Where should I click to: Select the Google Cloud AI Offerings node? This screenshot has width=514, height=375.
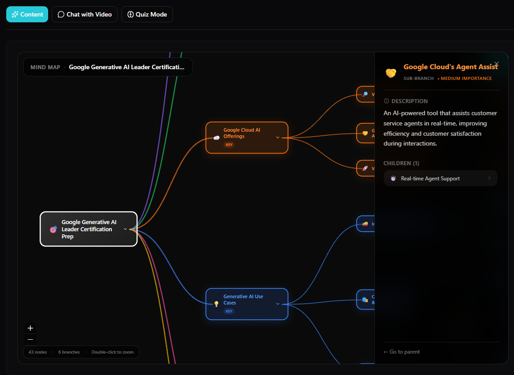click(x=247, y=137)
